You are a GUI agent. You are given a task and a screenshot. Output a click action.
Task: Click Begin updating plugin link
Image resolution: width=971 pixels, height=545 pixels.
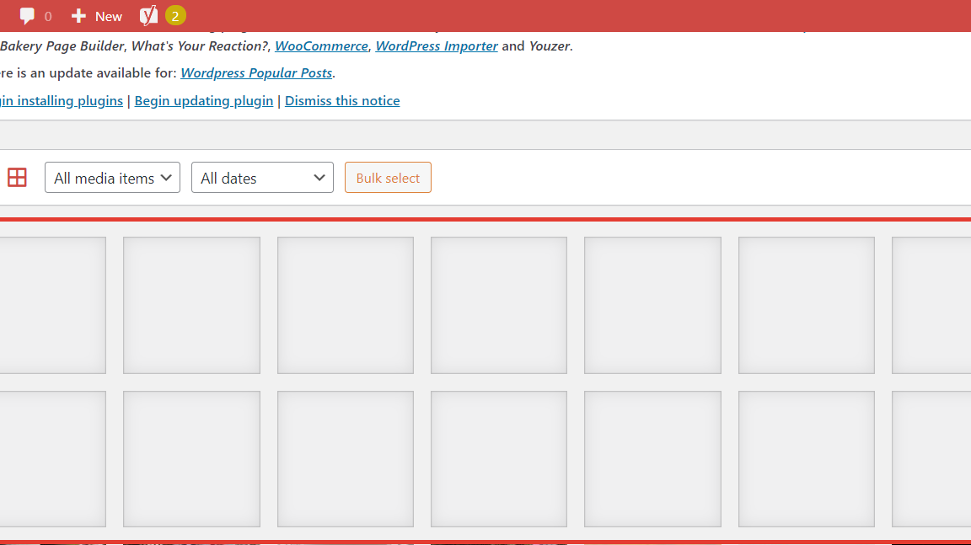(x=204, y=101)
